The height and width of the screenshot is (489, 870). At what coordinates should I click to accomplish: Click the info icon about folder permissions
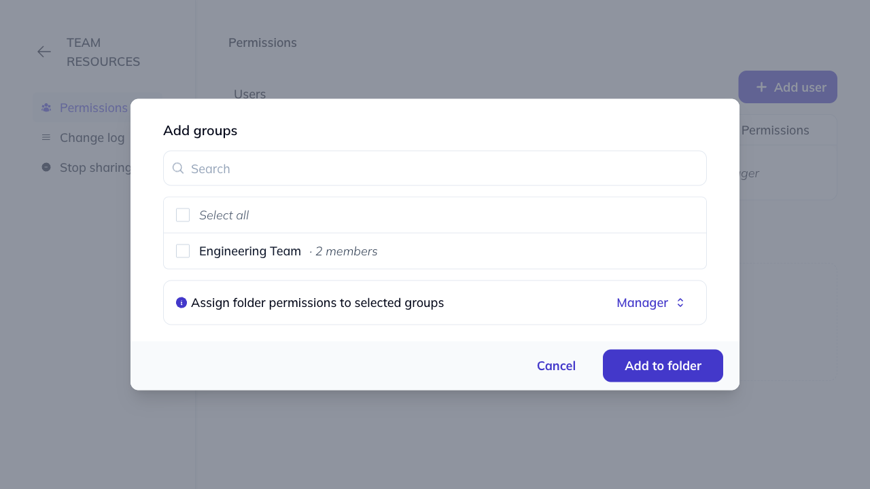181,302
